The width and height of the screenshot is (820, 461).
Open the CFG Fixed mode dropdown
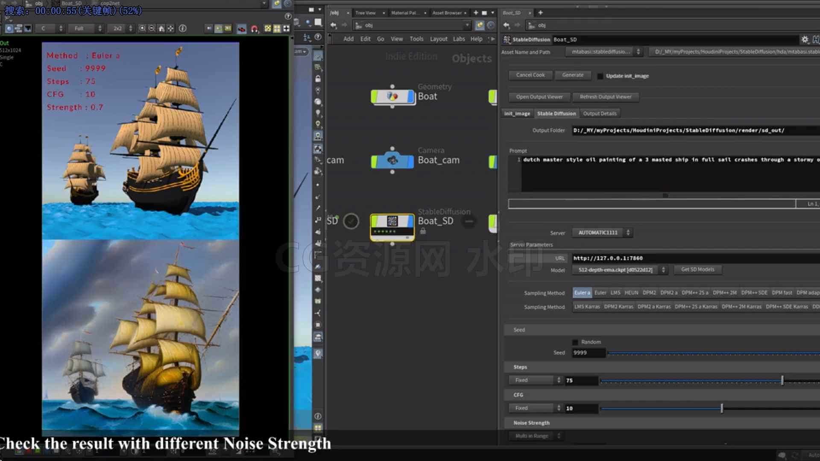[536, 408]
